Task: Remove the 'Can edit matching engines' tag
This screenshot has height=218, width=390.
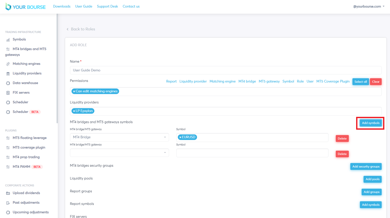Action: pyautogui.click(x=74, y=91)
